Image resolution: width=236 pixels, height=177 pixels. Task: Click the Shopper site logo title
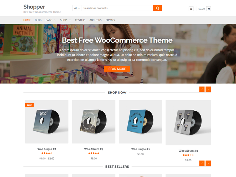click(34, 7)
